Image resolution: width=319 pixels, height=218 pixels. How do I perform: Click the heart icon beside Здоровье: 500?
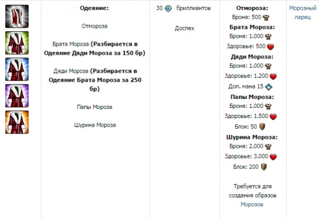coord(273,46)
